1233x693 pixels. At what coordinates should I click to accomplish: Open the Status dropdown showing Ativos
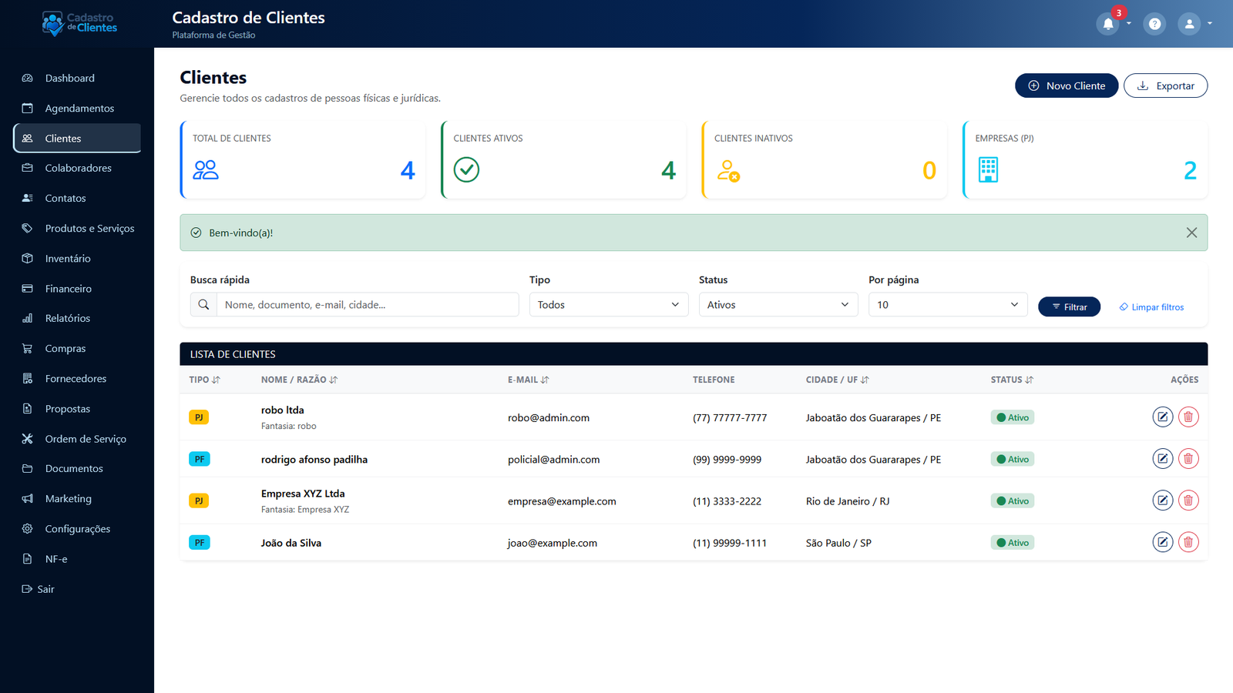click(778, 304)
